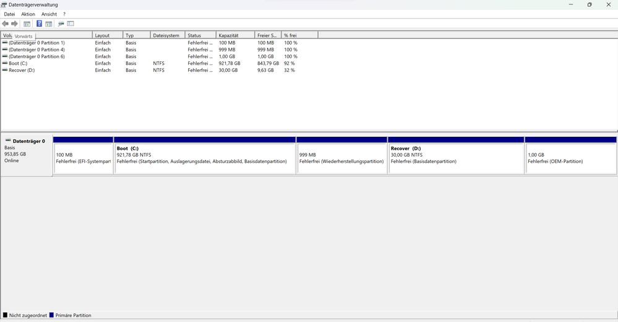Select the 100 MB EFI system partition block

[x=83, y=159]
